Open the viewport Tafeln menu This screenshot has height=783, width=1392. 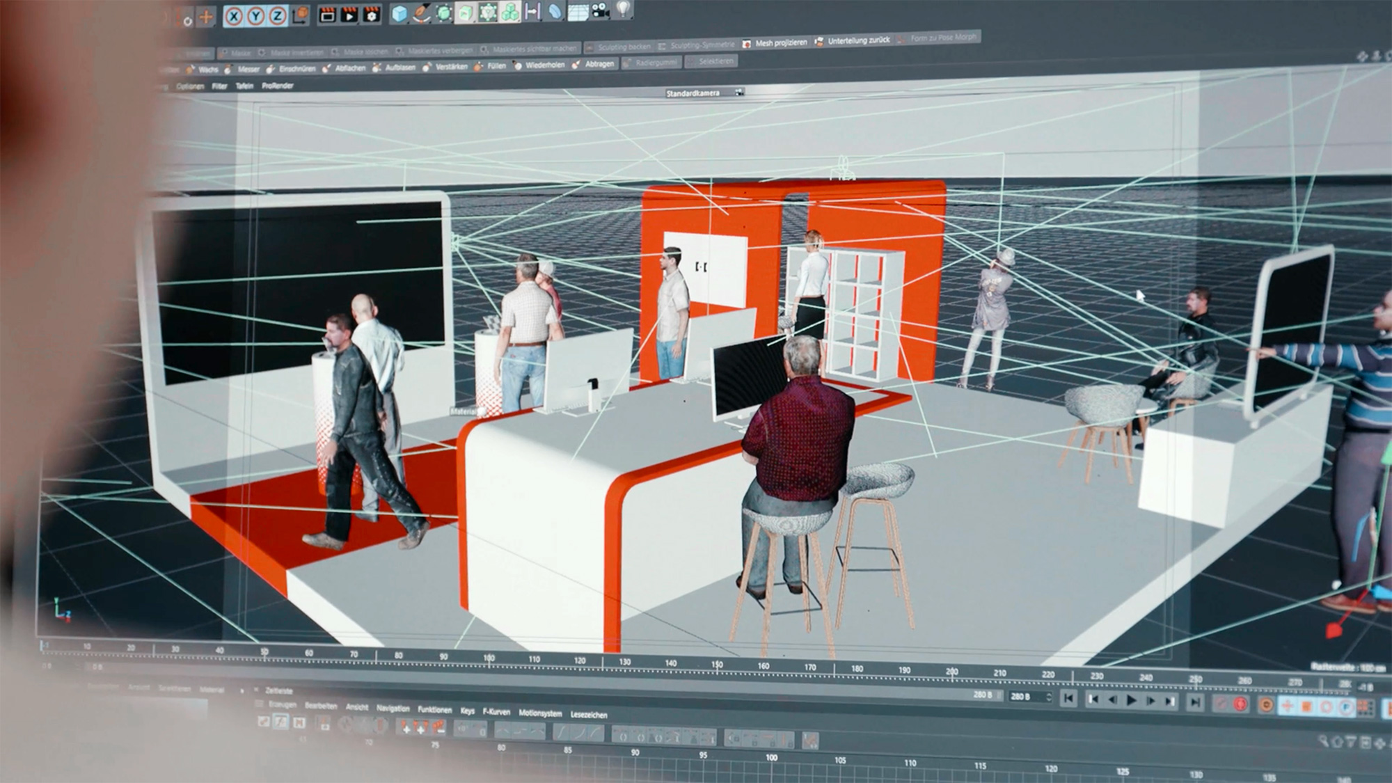[x=244, y=86]
